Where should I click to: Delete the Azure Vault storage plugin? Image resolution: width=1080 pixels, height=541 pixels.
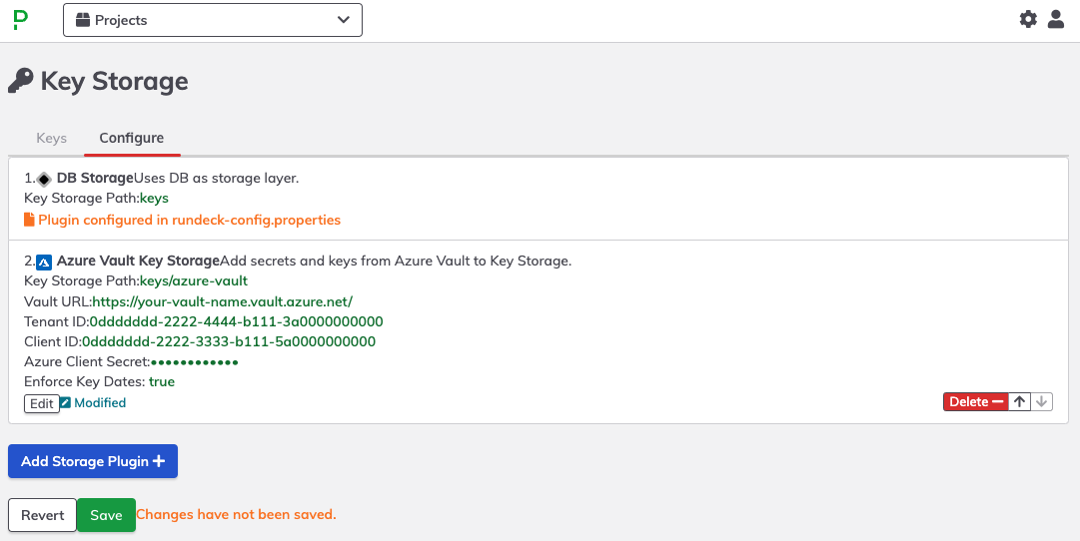click(976, 401)
